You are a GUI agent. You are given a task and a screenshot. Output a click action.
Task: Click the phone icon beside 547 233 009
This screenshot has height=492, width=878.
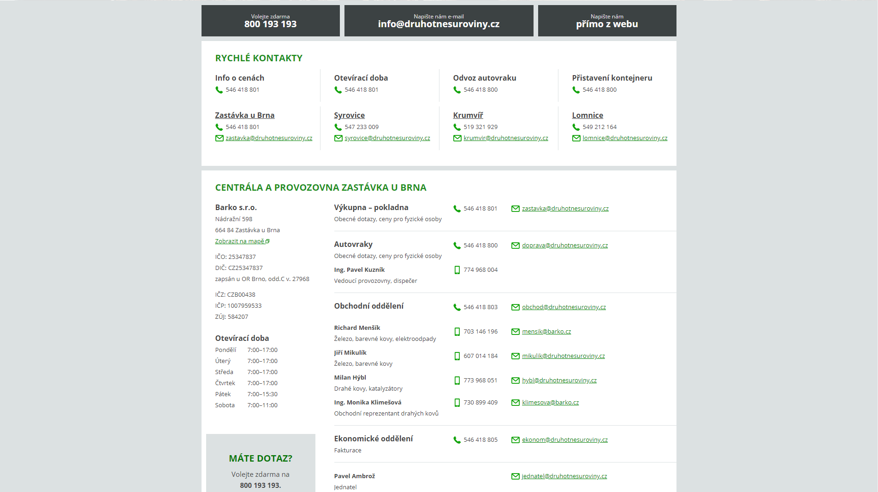pyautogui.click(x=338, y=127)
